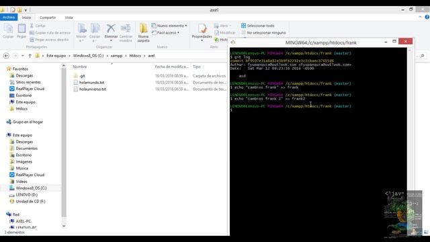Open the Propiedades icon
This screenshot has height=242, width=430.
point(202,33)
